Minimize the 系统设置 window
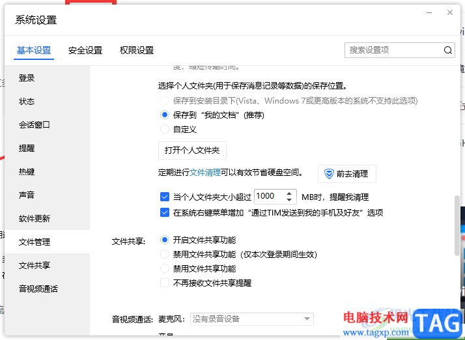 [x=429, y=13]
